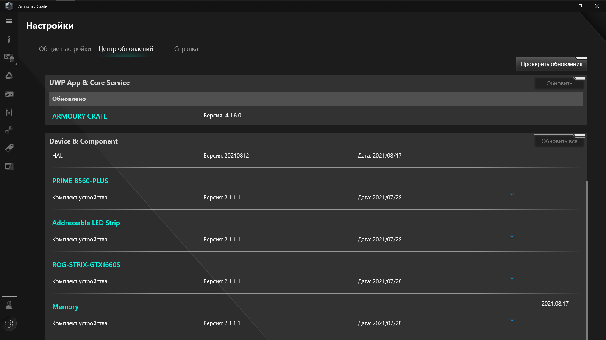Open the user profile icon
Image resolution: width=606 pixels, height=340 pixels.
click(9, 305)
